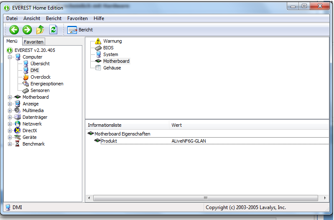Select the Motherboard entry in DMI list

(112, 61)
